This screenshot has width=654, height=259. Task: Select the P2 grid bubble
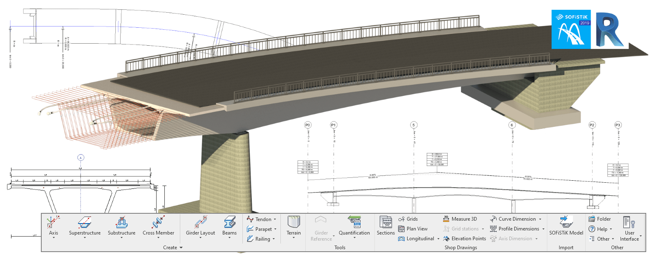click(592, 125)
